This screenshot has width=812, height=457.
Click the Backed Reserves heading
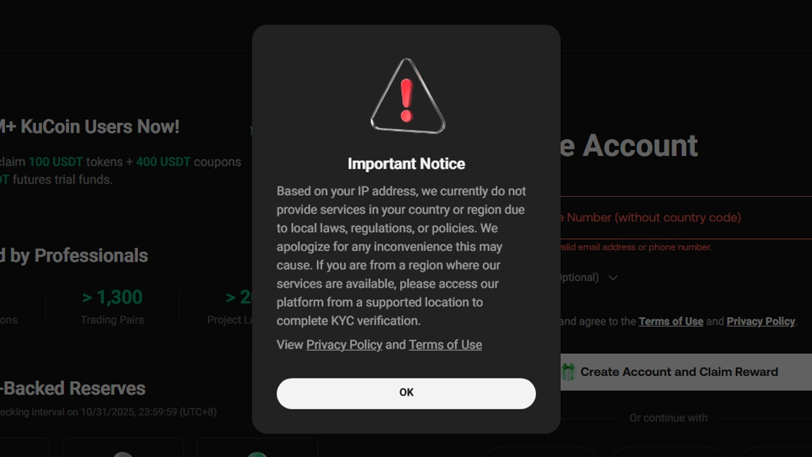click(73, 389)
